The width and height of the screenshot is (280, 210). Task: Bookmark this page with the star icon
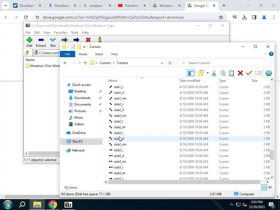pyautogui.click(x=221, y=17)
